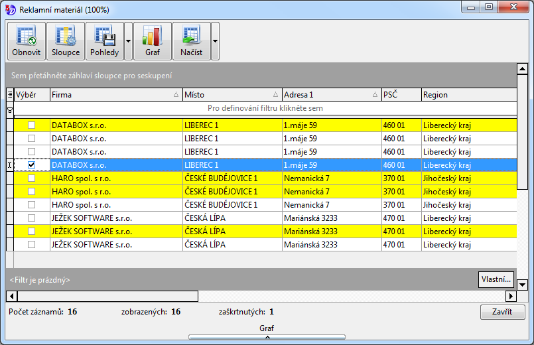This screenshot has width=534, height=345.
Task: Click the vertical scrollbar thumb
Action: [x=522, y=132]
